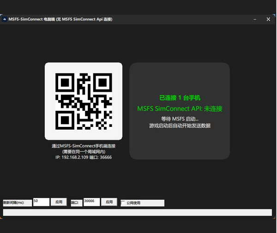Click the 等待 MSFS 启动... message
The image size is (277, 233).
coord(180,119)
